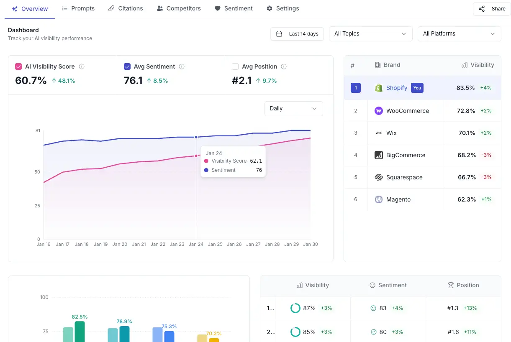Viewport: 511px width, 342px height.
Task: Select the Sentiment heart icon
Action: point(217,8)
